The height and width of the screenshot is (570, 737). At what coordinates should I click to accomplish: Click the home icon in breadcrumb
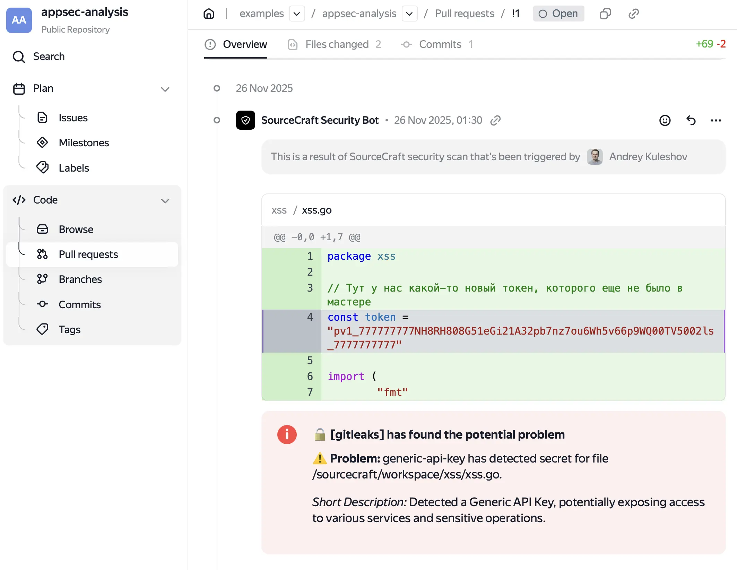pos(209,14)
